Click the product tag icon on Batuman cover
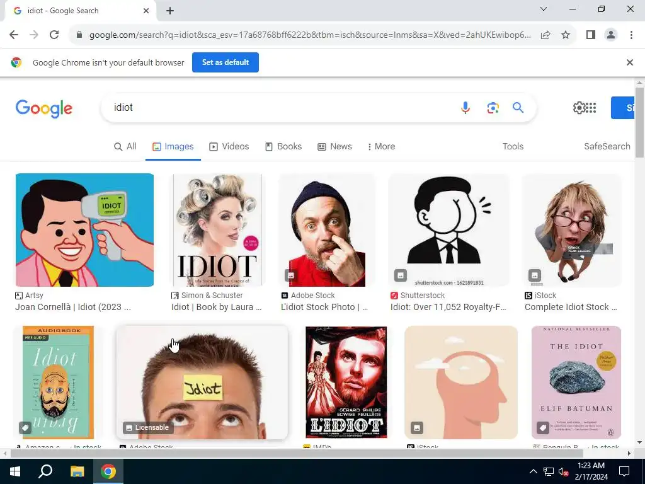 point(543,428)
